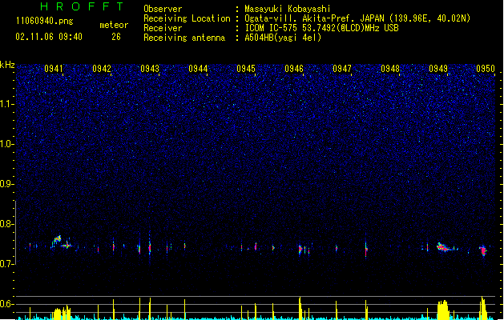Viewport: 504px width, 320px height.
Task: Click the 0941 time marker
Action: [x=54, y=69]
